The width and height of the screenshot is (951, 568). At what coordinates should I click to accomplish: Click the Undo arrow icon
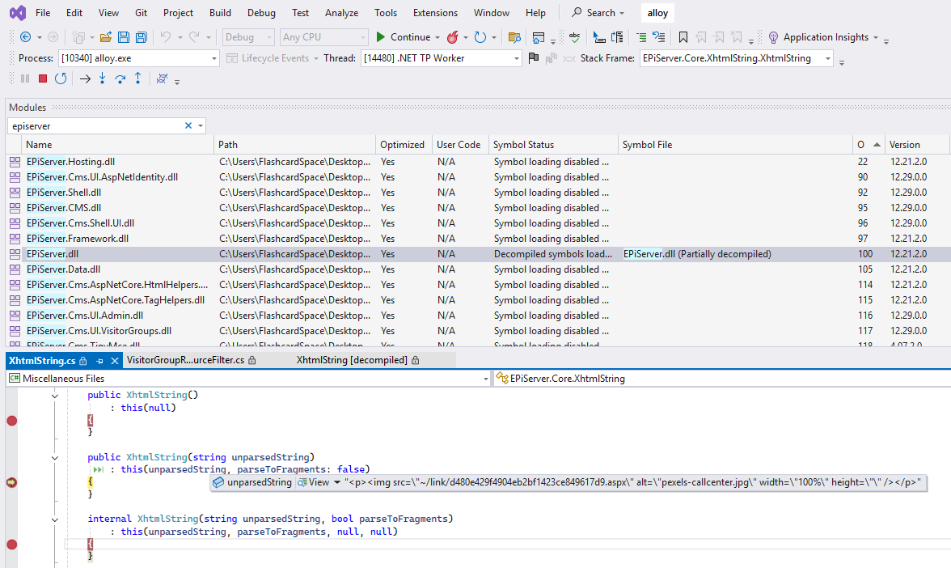(166, 37)
